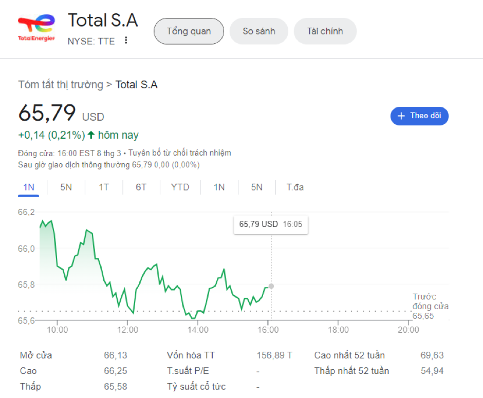Select the T.đa maximum chart range

tap(295, 187)
